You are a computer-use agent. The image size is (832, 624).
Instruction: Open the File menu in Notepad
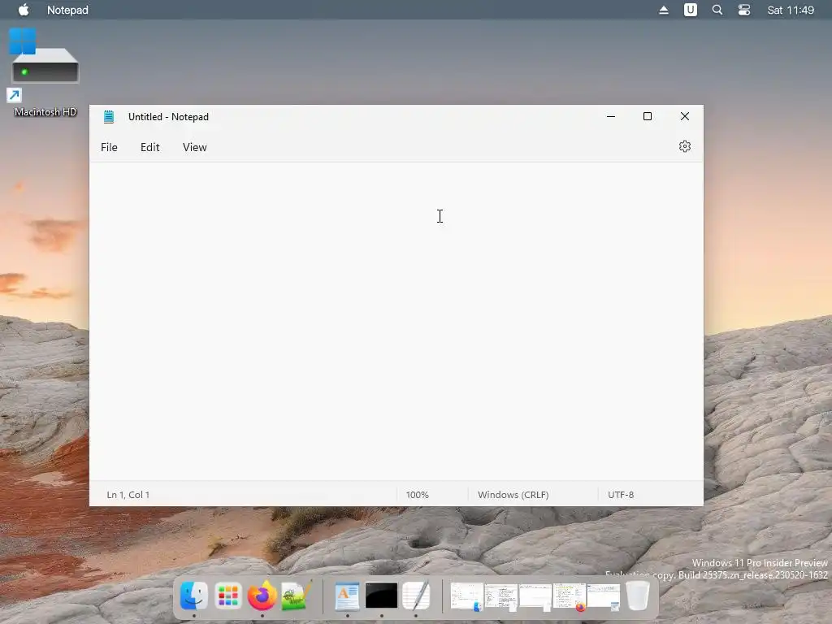point(109,148)
